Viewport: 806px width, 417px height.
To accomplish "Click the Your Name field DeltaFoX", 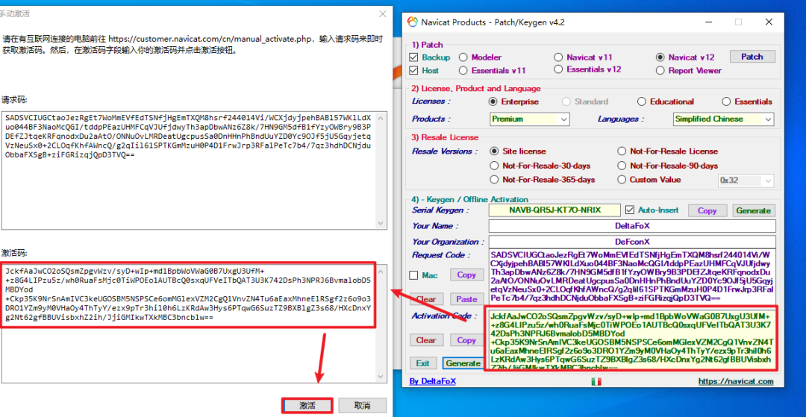I will (632, 226).
